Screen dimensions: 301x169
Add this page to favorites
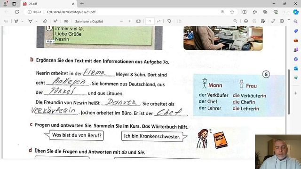coord(232,12)
